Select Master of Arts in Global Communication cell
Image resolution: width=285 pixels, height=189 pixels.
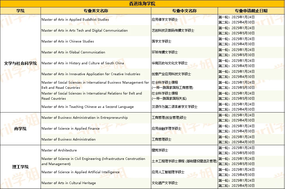coord(96,52)
